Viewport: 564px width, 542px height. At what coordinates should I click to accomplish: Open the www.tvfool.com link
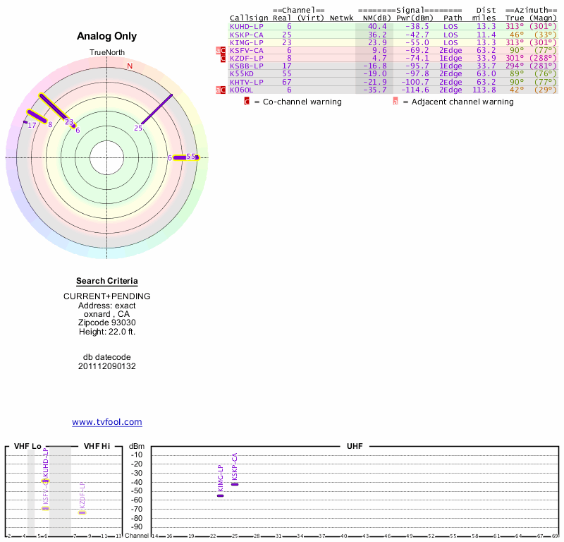click(x=107, y=422)
